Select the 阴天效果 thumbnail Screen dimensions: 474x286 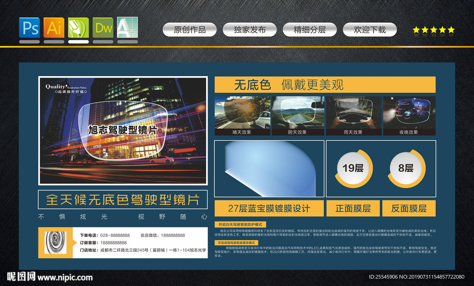[x=298, y=116]
